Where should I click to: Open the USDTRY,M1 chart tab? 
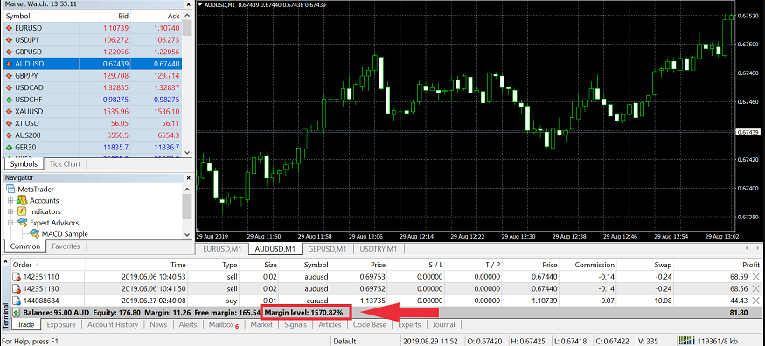pos(378,249)
